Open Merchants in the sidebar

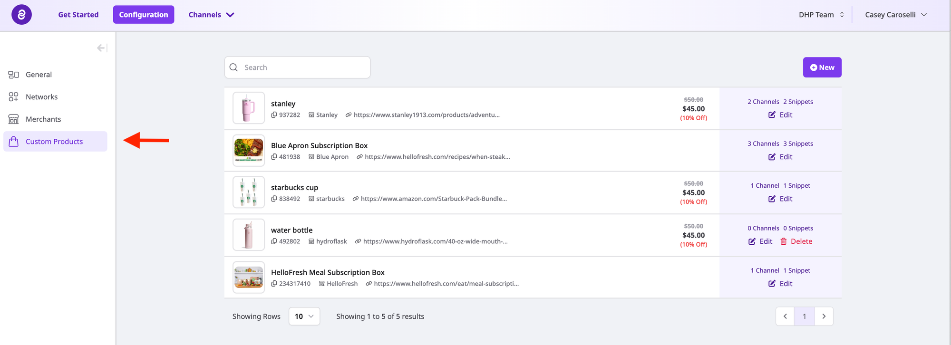[43, 119]
